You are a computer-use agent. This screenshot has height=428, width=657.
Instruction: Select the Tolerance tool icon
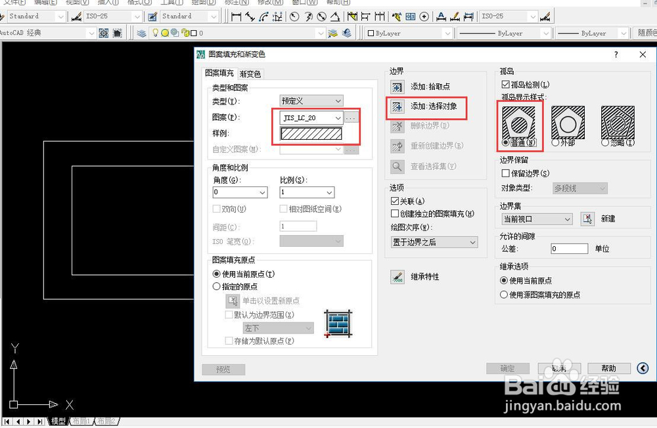point(411,17)
